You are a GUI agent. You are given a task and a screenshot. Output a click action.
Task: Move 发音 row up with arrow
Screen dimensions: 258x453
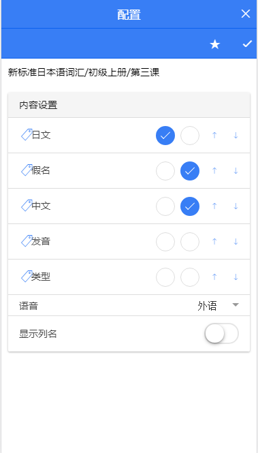click(214, 242)
